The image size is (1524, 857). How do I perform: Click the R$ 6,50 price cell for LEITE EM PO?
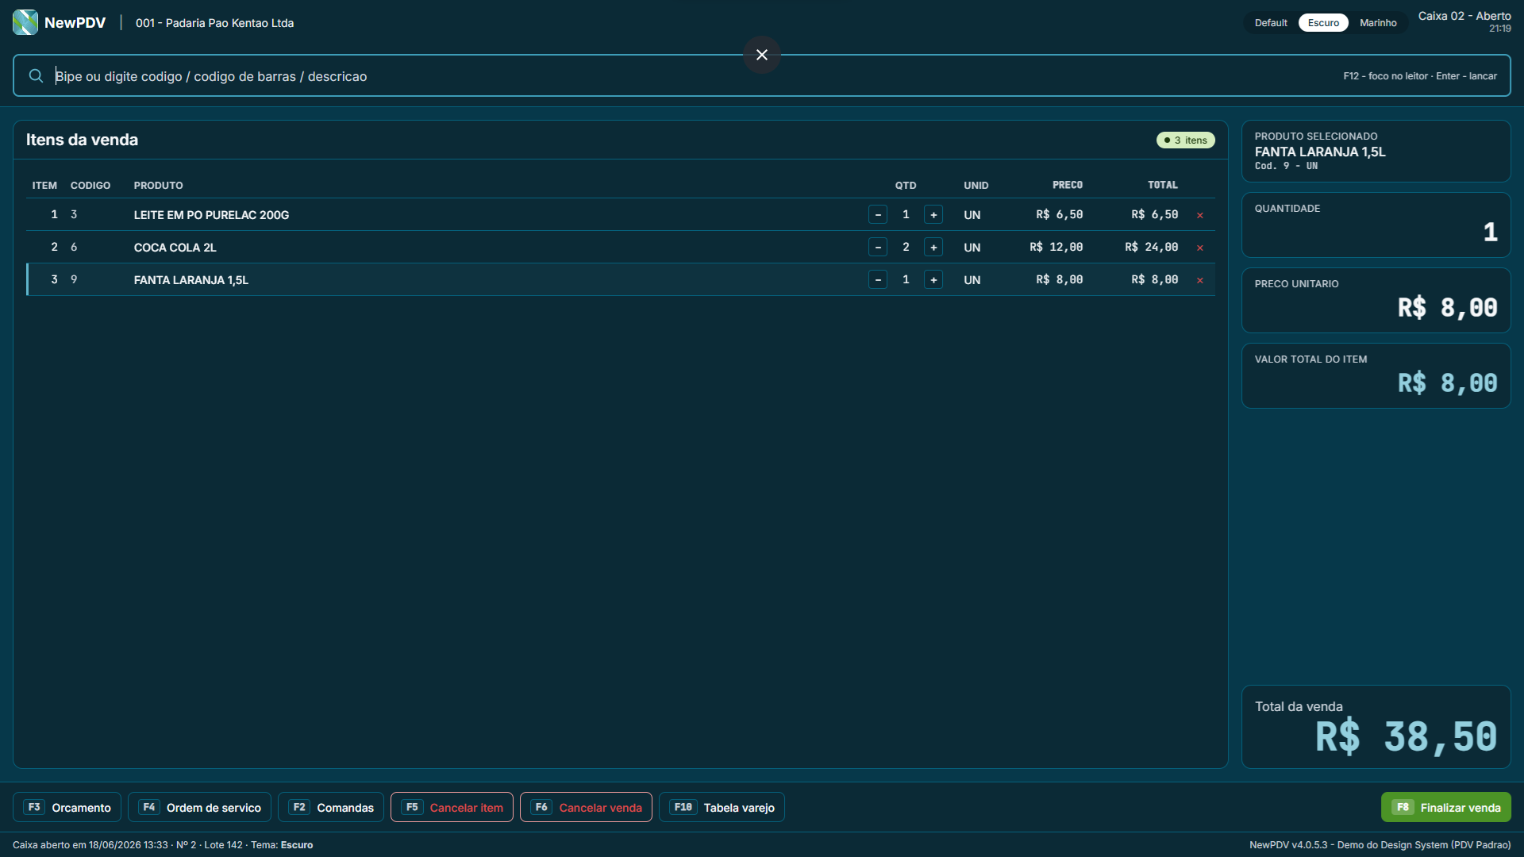coord(1060,215)
